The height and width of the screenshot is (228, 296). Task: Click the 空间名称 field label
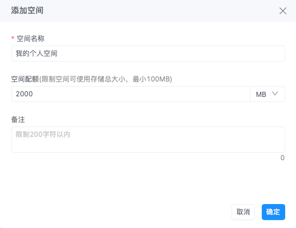(x=31, y=39)
